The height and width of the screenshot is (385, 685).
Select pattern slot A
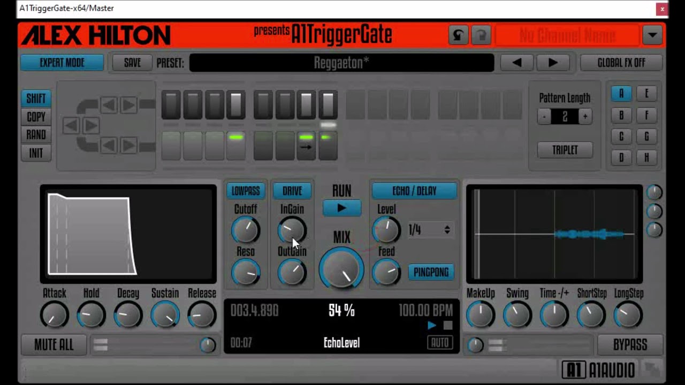[621, 94]
